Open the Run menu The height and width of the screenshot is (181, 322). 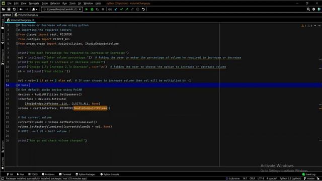click(x=64, y=4)
